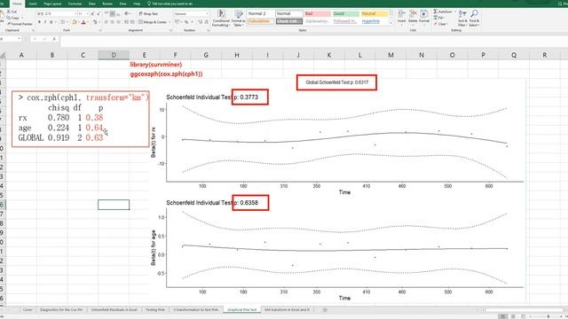The image size is (568, 319).
Task: Apply red font color
Action: tap(83, 22)
